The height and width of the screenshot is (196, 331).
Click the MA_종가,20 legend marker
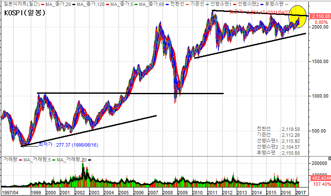tap(43, 4)
